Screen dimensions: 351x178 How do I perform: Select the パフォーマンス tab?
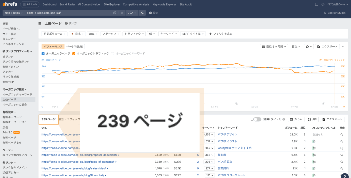coord(53,47)
